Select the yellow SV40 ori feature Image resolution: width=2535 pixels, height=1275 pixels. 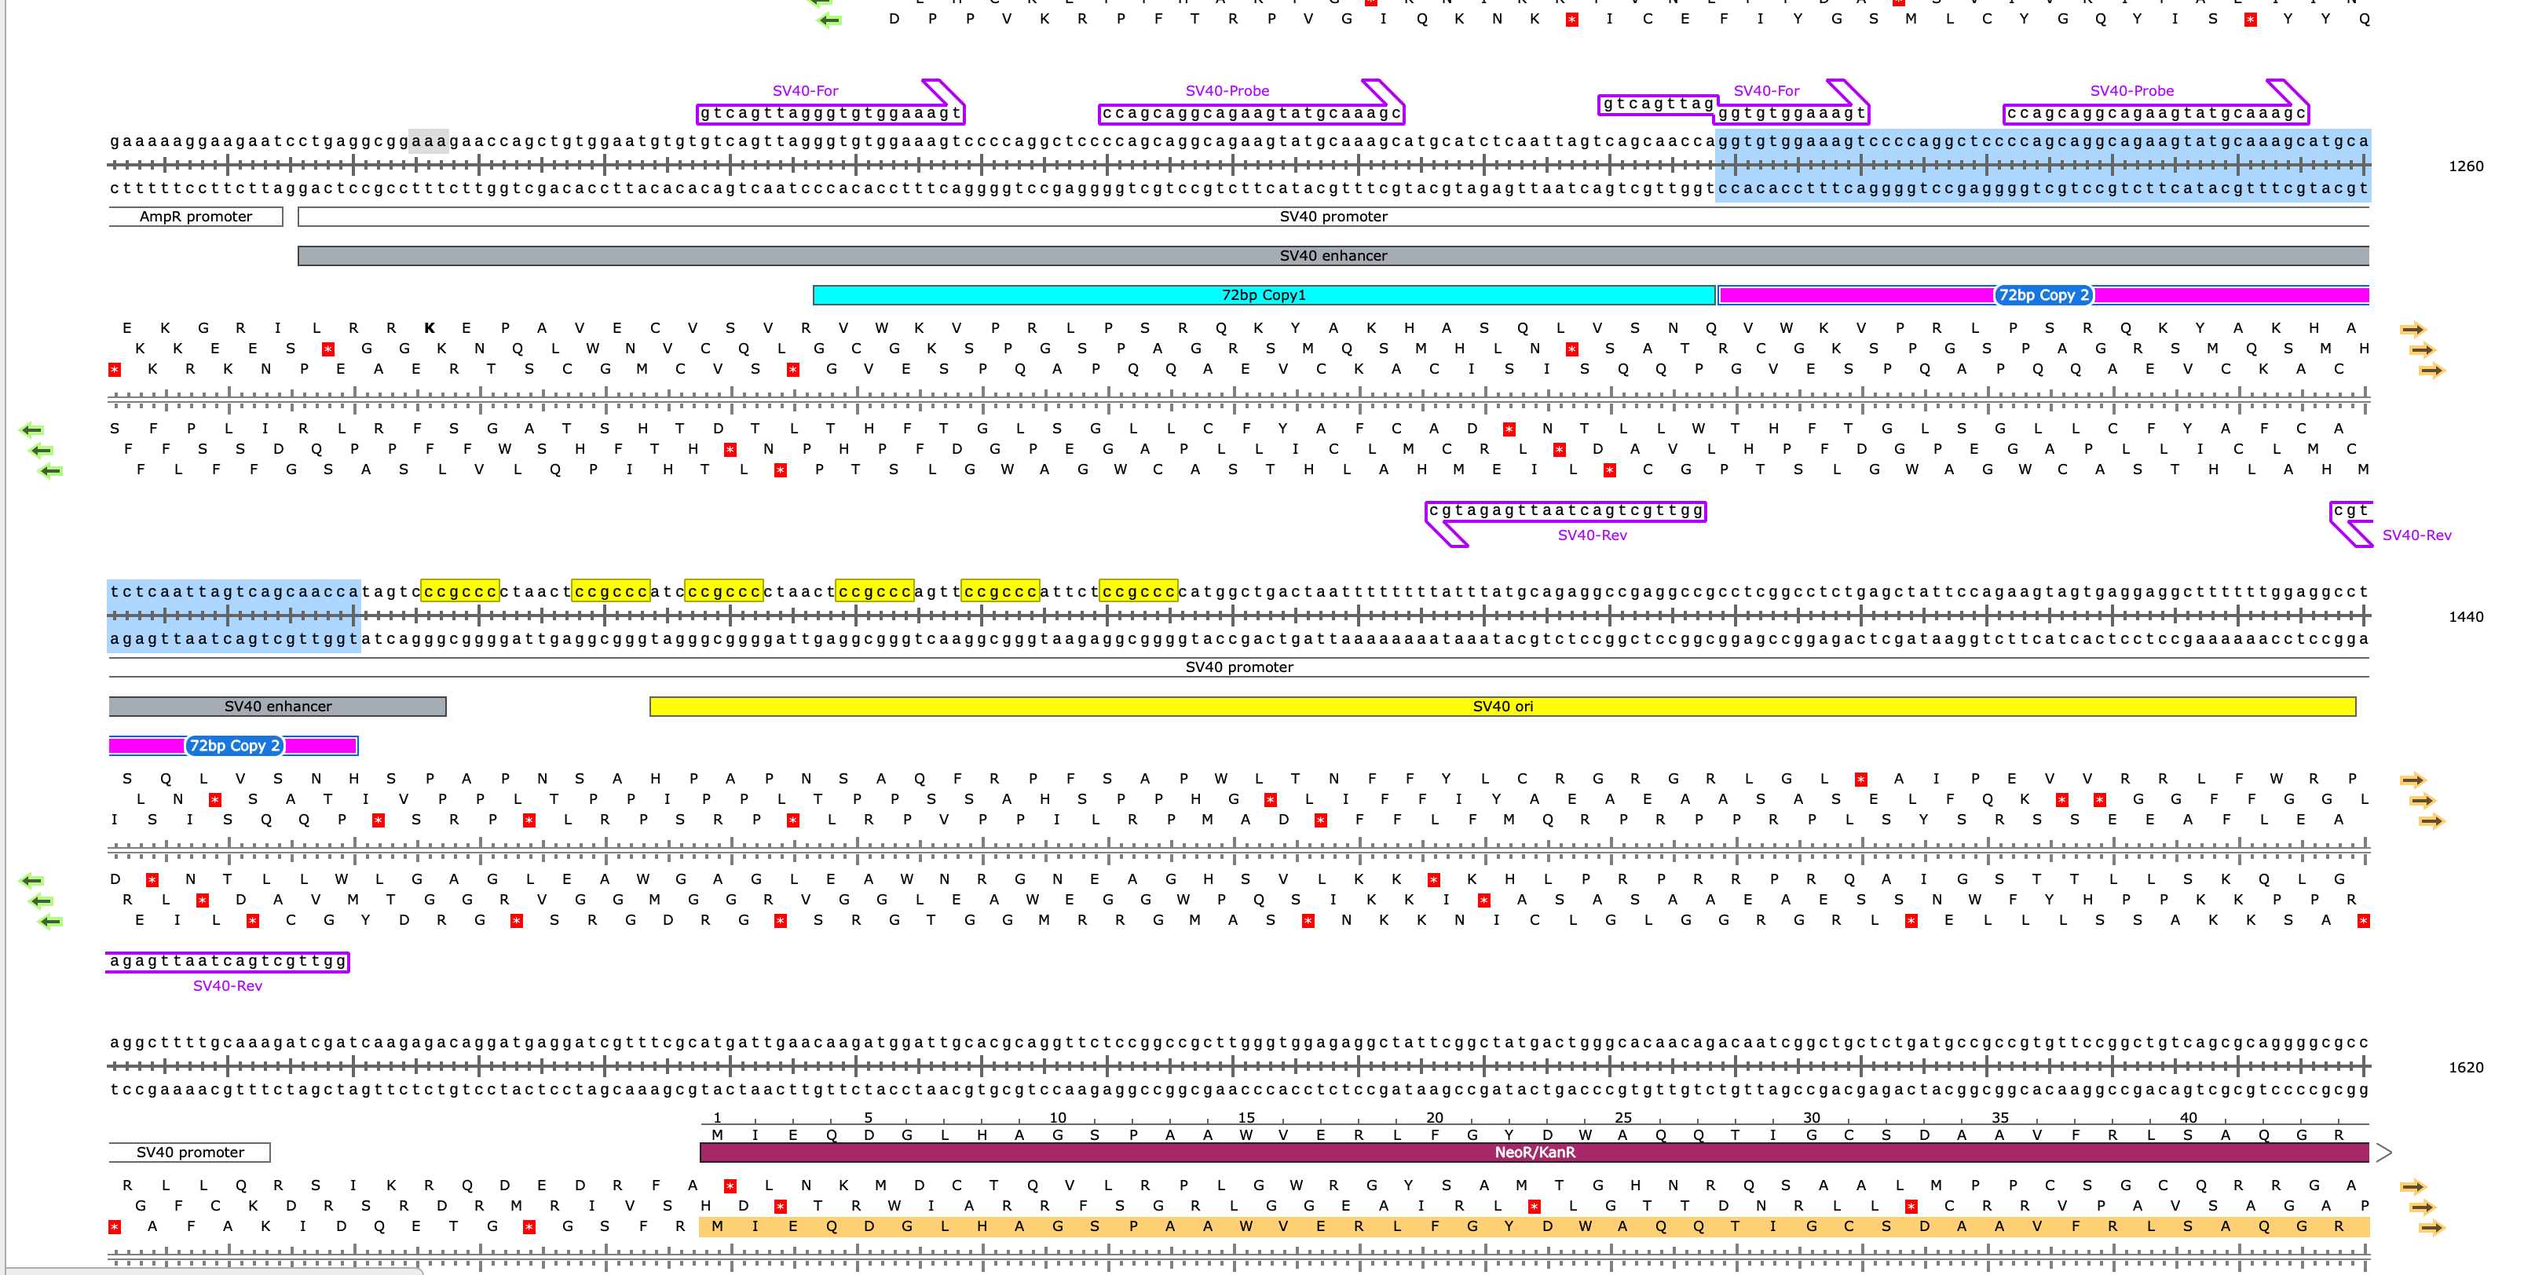[1502, 707]
